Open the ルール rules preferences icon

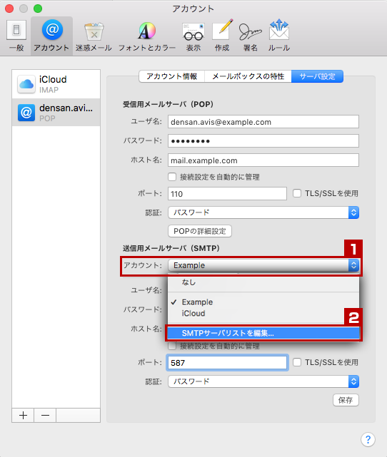coord(279,36)
